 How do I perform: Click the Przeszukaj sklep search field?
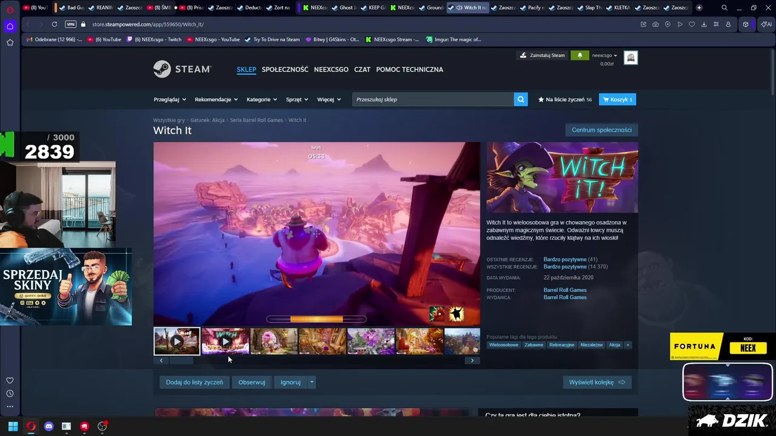[433, 99]
